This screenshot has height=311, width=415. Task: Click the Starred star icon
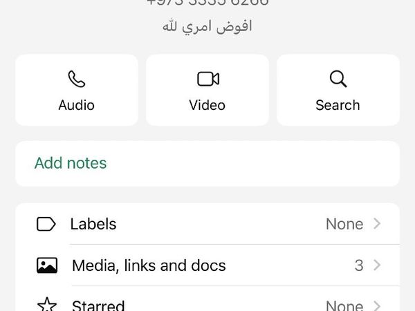click(x=46, y=304)
